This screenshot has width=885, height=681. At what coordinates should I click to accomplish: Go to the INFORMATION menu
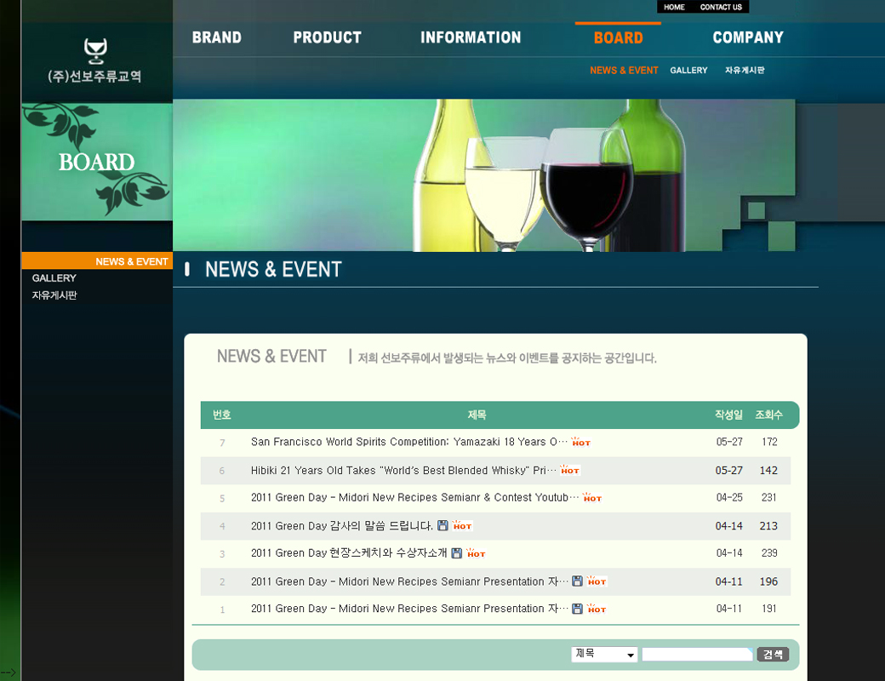pyautogui.click(x=471, y=37)
